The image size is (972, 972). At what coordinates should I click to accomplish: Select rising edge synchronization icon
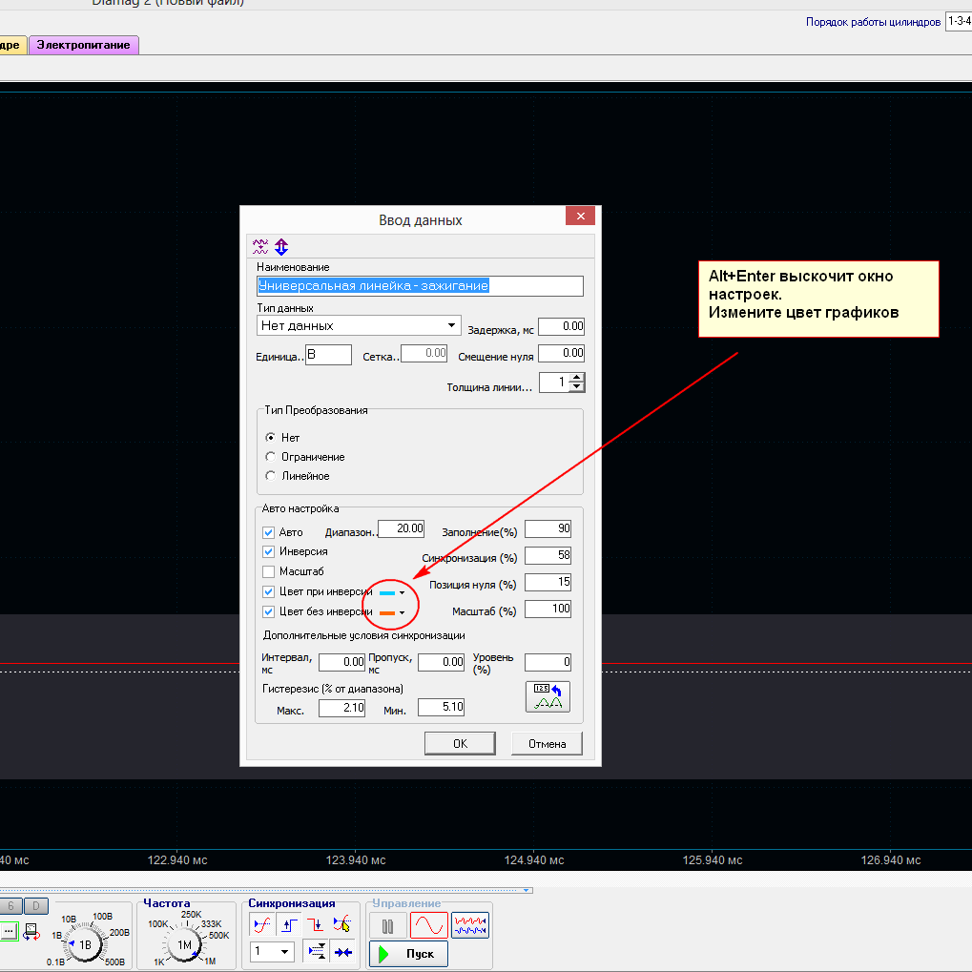pyautogui.click(x=289, y=925)
